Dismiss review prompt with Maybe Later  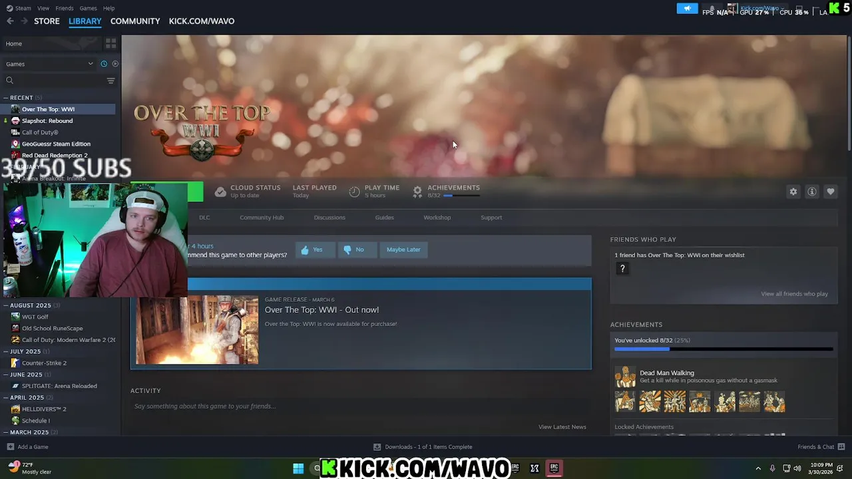(x=403, y=249)
